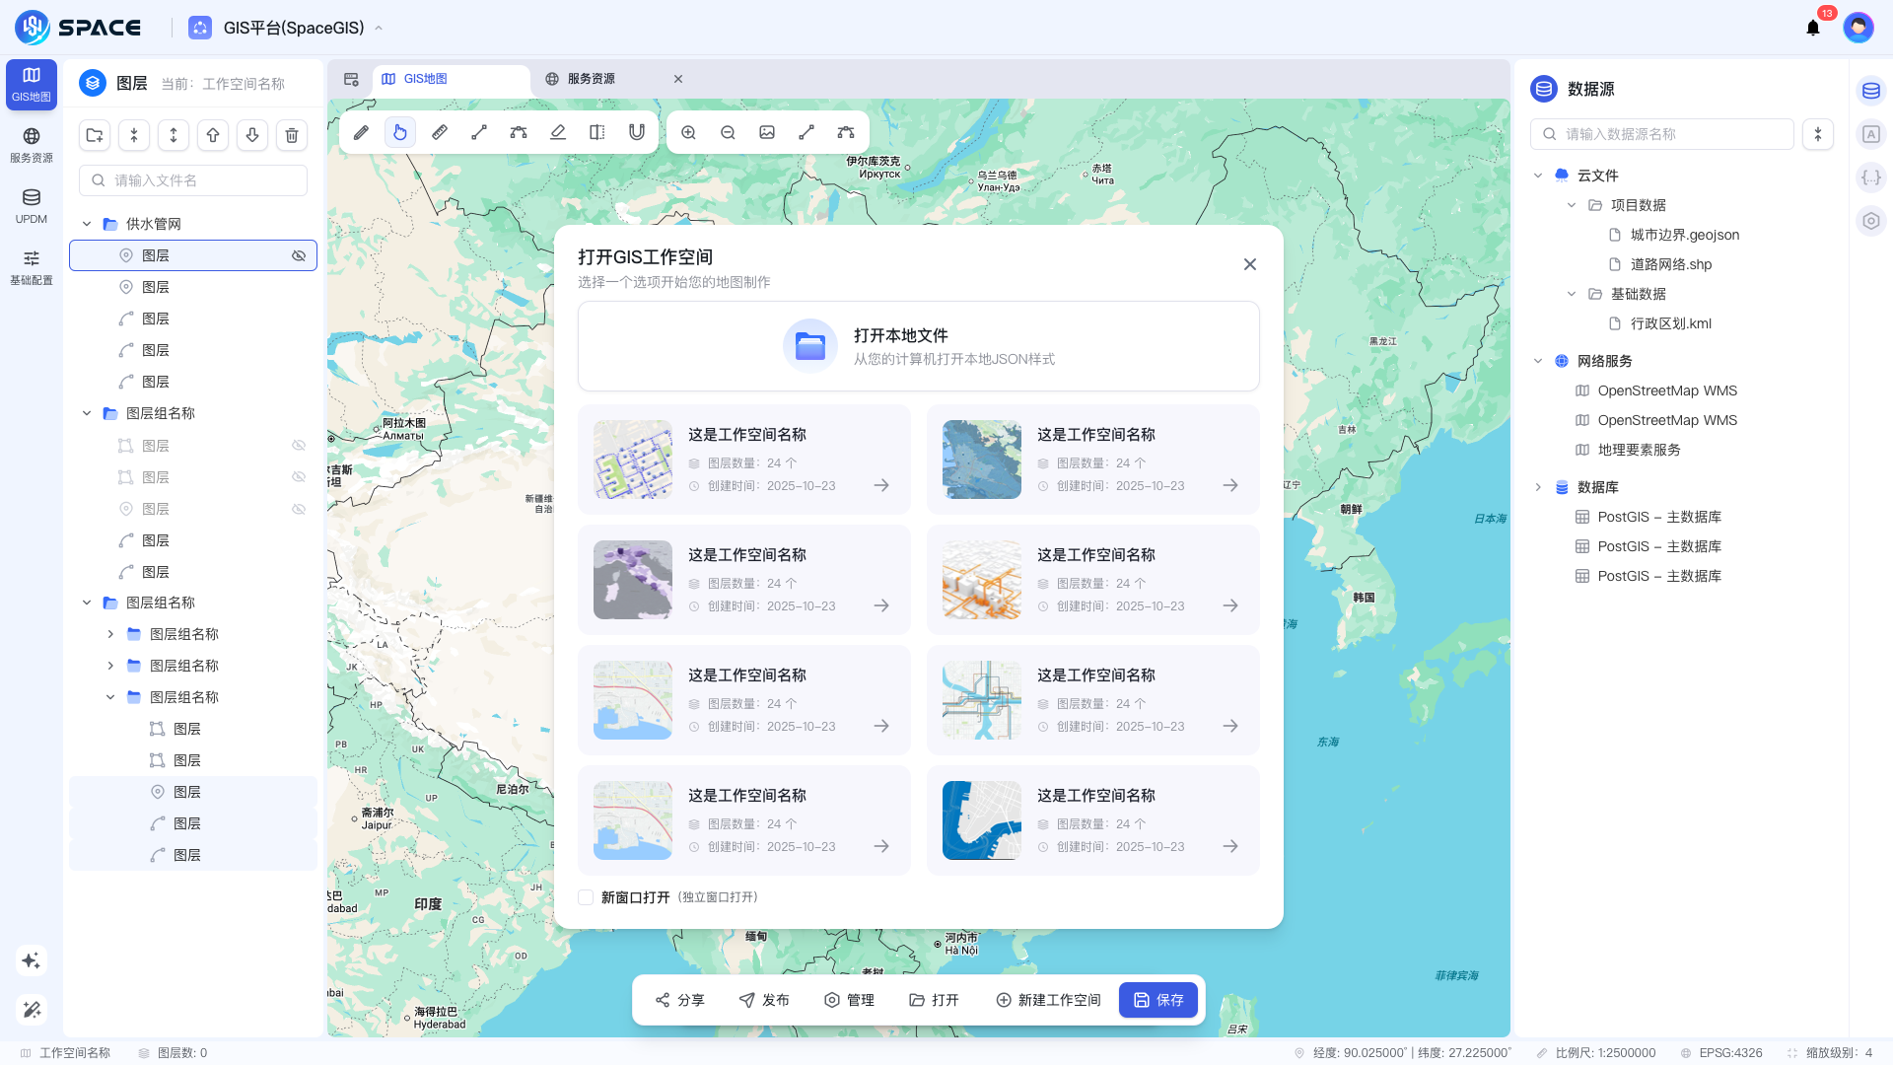Click the notification bell with 13 alerts
This screenshot has height=1065, width=1893.
1812,28
